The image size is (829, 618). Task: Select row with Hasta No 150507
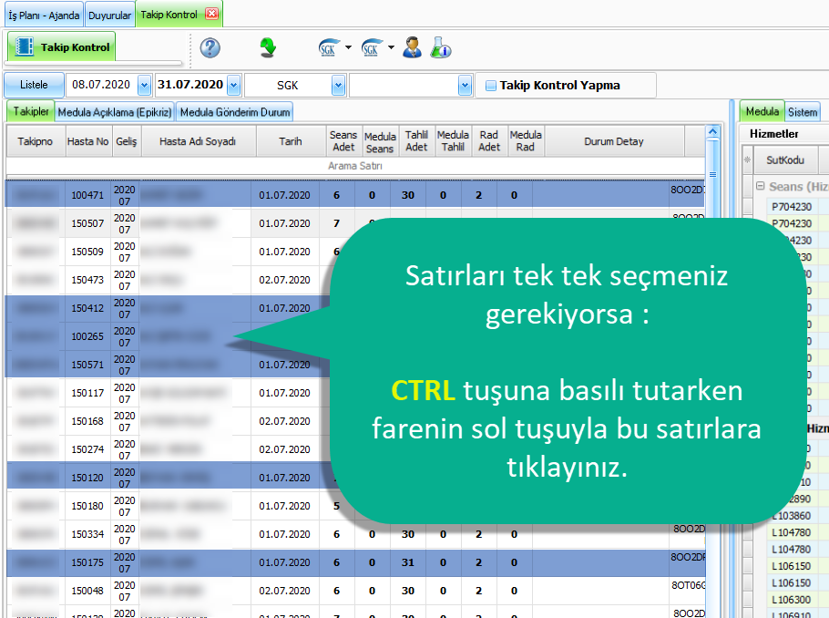click(x=355, y=223)
